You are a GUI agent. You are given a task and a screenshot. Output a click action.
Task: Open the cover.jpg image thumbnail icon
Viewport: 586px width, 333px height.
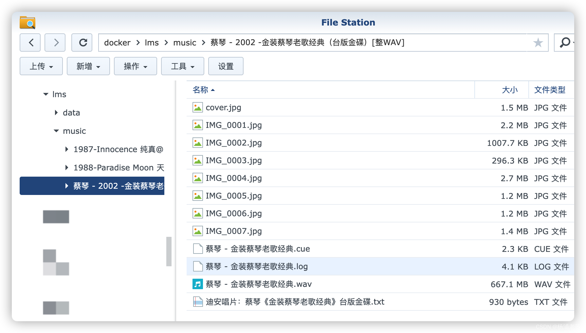tap(197, 107)
